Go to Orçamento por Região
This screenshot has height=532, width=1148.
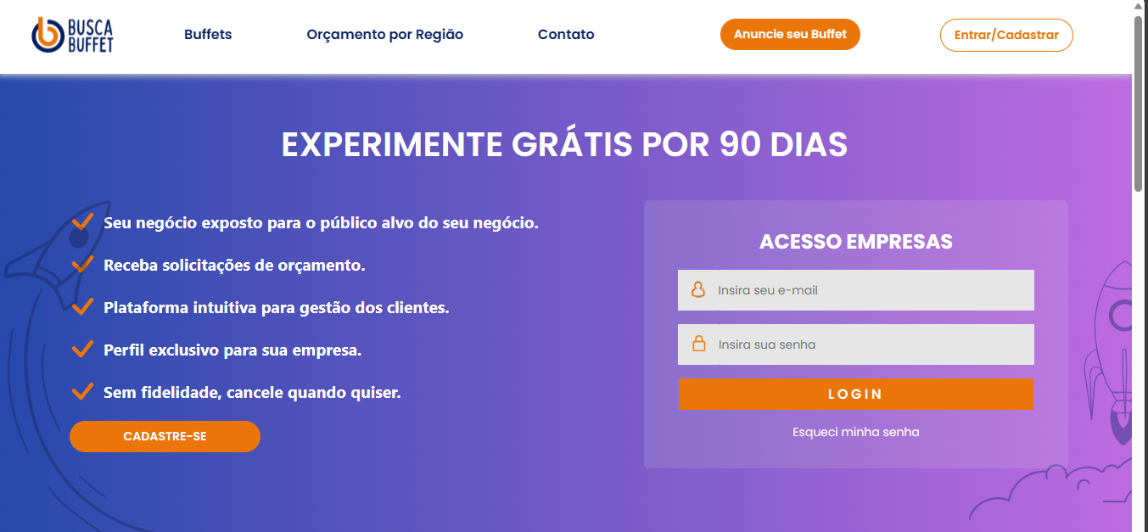[x=384, y=35]
